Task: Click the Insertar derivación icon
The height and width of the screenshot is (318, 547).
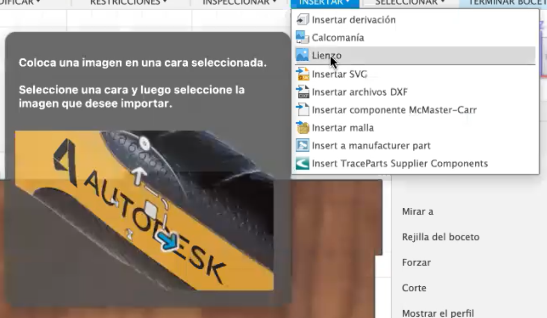Action: coord(303,20)
